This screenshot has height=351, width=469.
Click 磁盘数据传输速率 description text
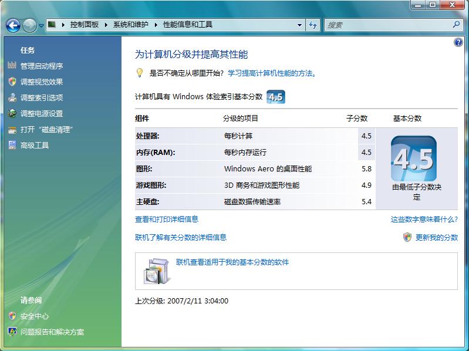(x=252, y=201)
